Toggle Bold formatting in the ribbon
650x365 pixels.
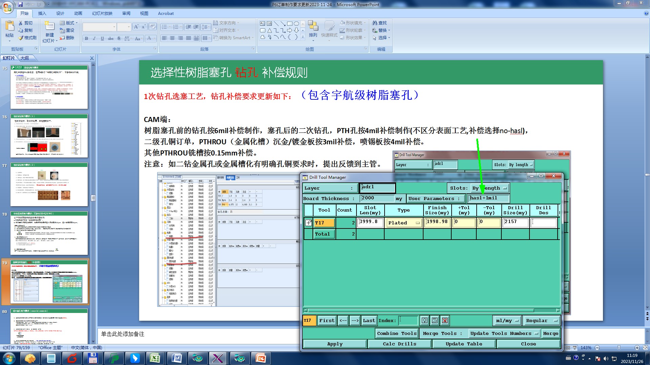click(86, 38)
